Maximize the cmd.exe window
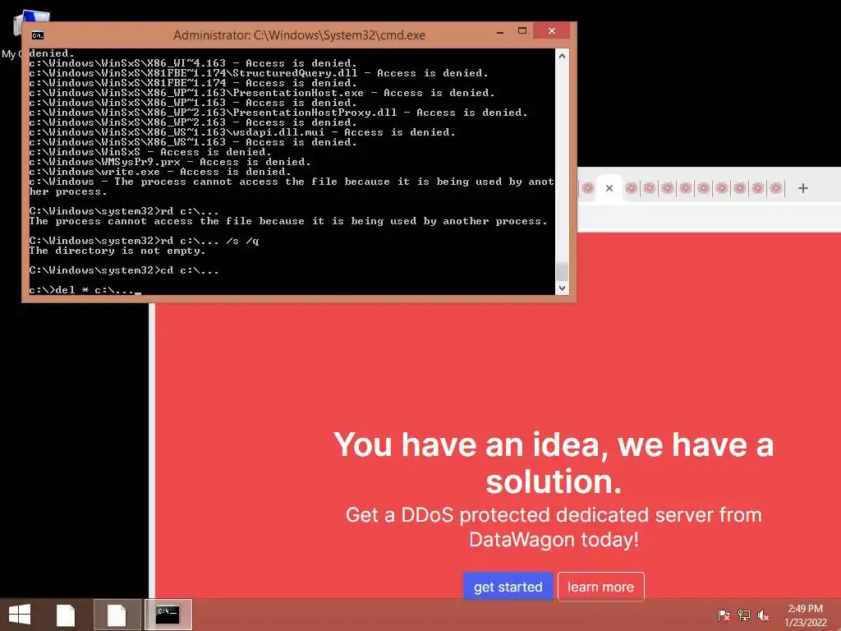 pos(522,31)
